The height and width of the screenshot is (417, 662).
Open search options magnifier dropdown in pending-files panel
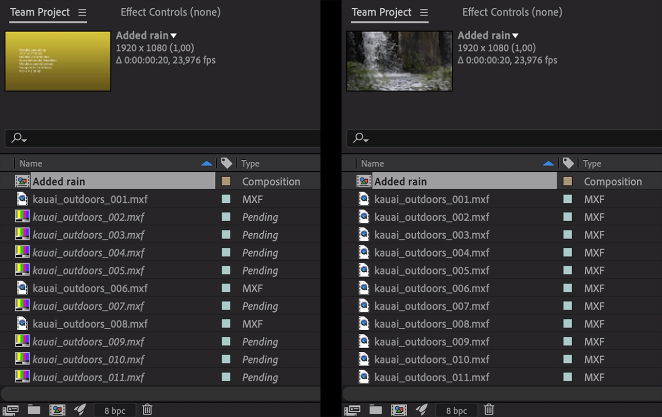click(x=19, y=138)
